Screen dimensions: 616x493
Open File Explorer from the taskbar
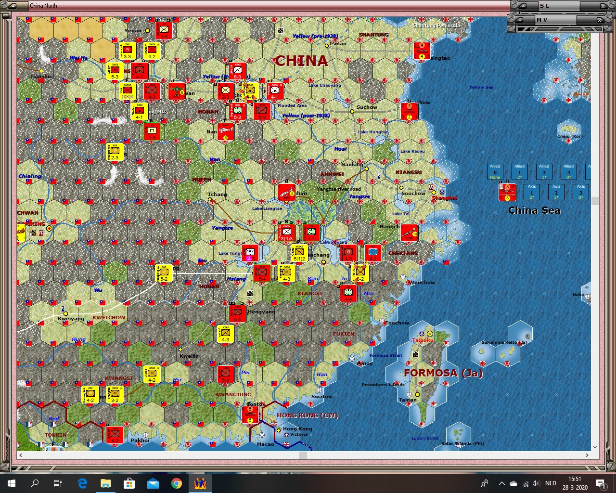coord(106,483)
